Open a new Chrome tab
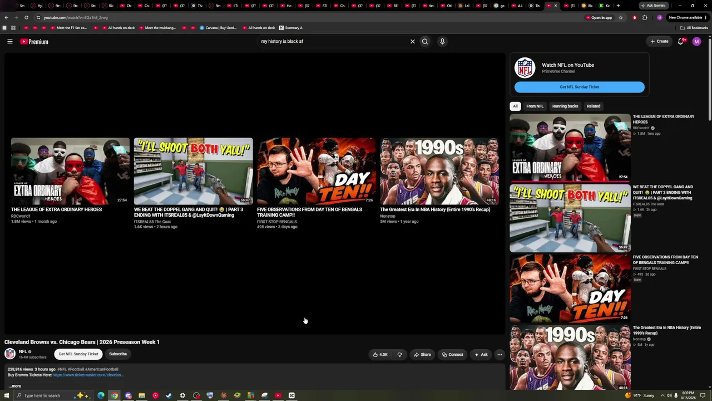Viewport: 712px width, 401px height. pos(617,6)
